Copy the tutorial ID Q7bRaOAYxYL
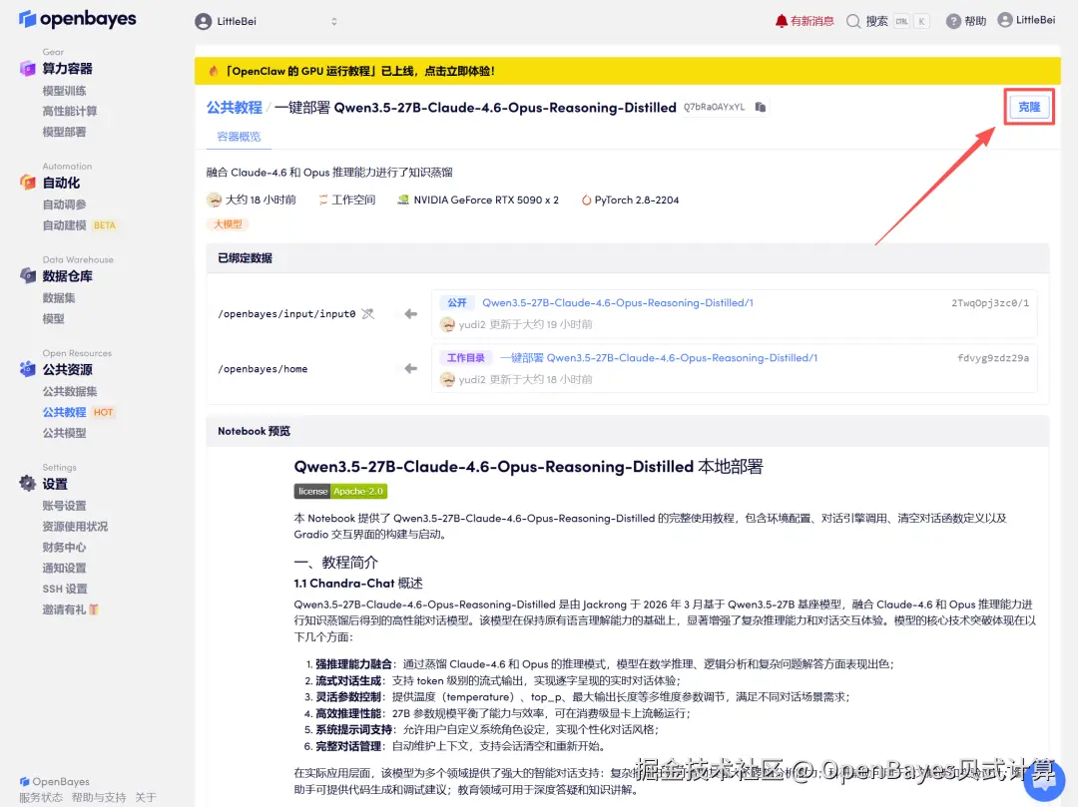This screenshot has width=1078, height=807. 761,107
